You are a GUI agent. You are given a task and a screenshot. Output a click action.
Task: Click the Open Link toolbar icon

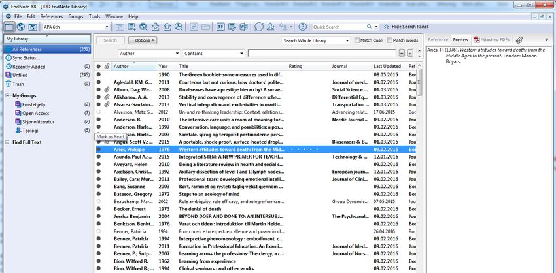(194, 27)
